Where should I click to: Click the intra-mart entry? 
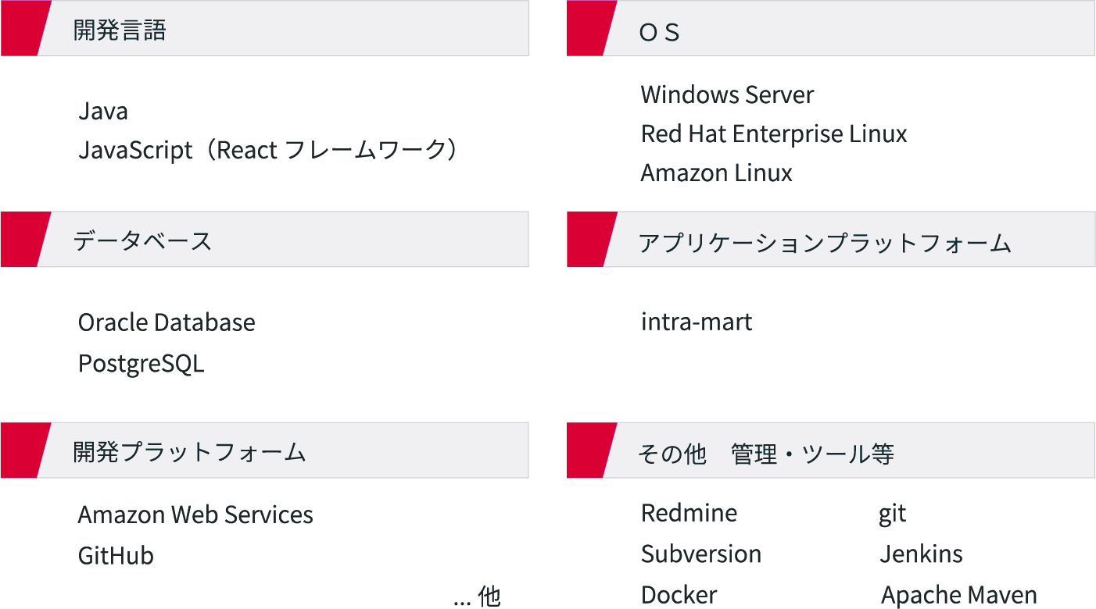[x=697, y=322]
